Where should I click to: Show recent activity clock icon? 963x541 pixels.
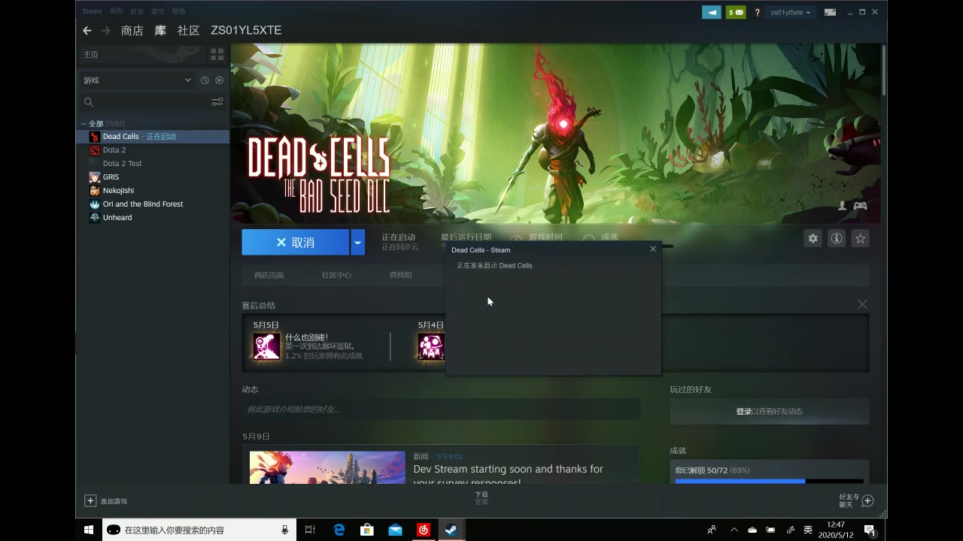[205, 80]
